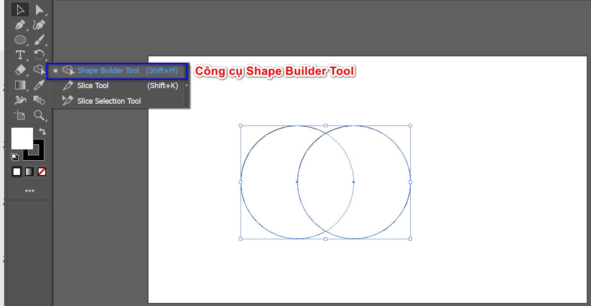Expand the Slice Tool submenu arrow
The image size is (591, 306).
point(186,85)
